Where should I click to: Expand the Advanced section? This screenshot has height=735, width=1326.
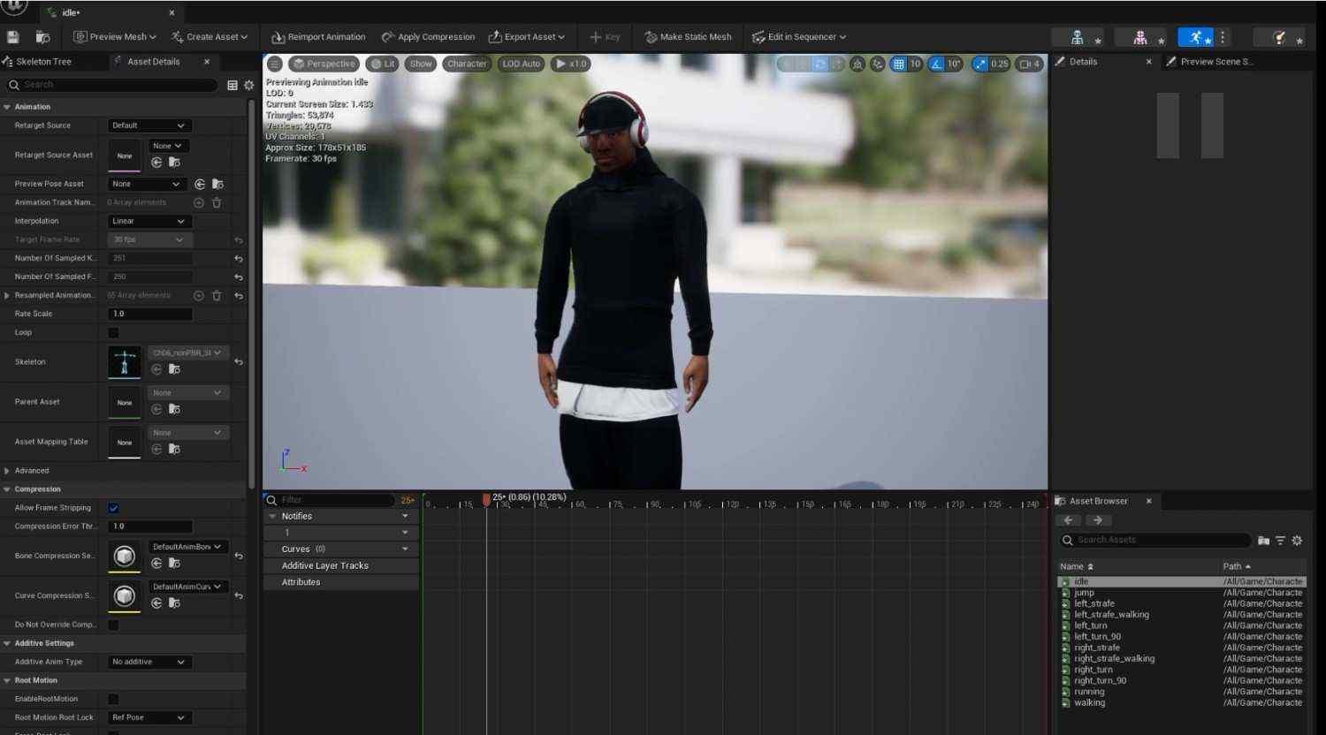(x=7, y=471)
